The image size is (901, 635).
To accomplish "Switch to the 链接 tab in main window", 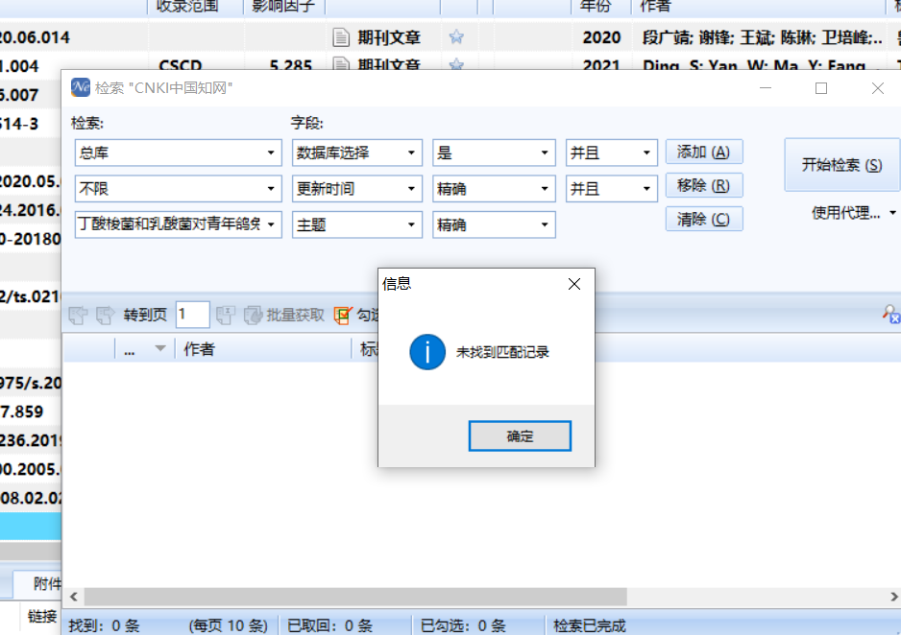I will [42, 617].
